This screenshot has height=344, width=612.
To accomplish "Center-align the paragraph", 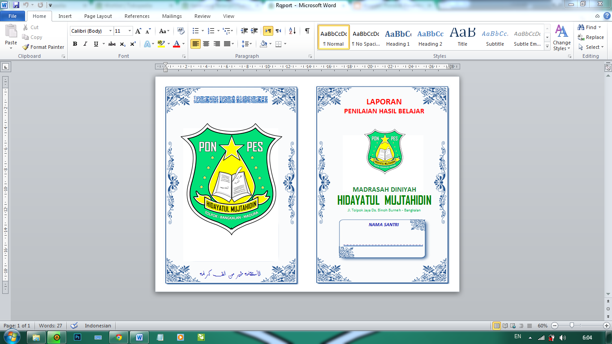I will 206,44.
